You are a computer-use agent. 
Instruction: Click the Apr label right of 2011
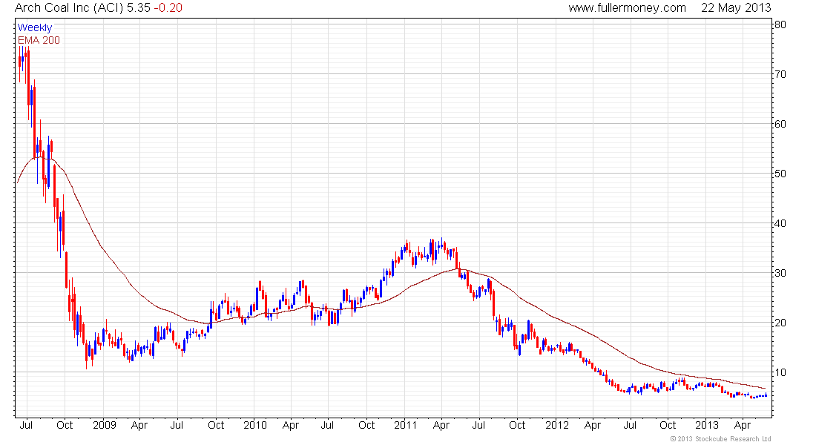point(441,425)
